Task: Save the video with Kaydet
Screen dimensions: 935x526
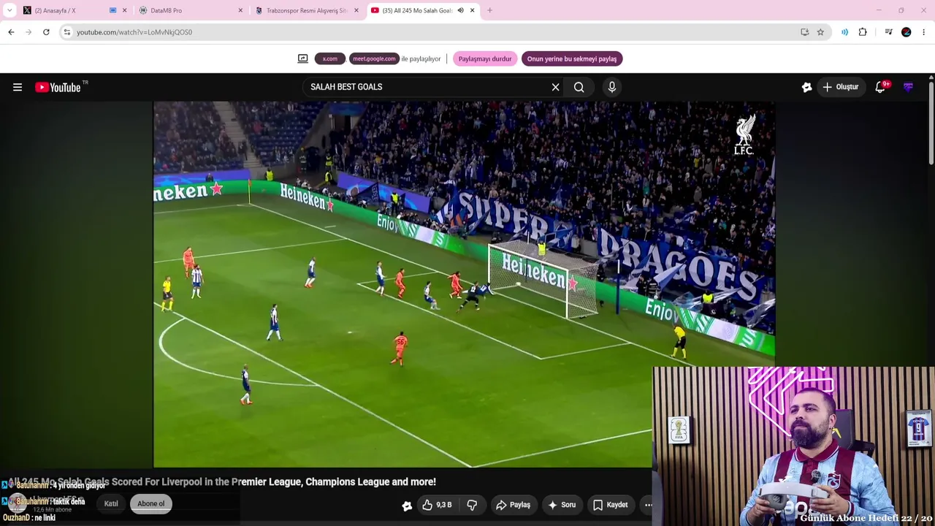Action: pos(610,505)
